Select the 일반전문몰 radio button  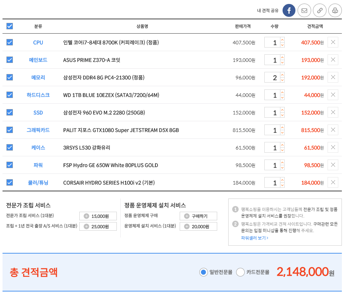tap(203, 272)
